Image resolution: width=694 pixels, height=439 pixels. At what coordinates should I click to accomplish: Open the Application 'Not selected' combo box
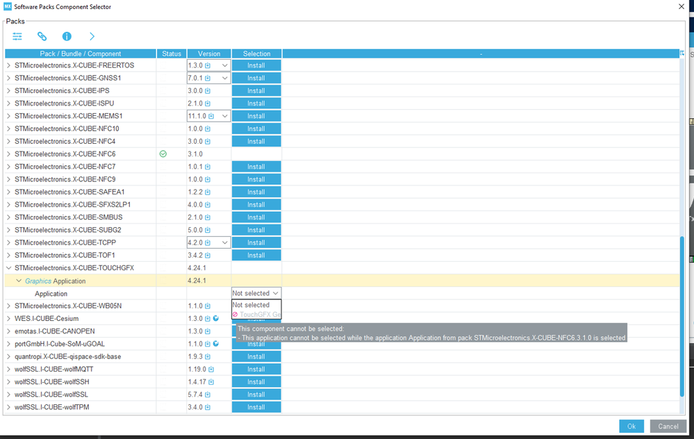256,293
